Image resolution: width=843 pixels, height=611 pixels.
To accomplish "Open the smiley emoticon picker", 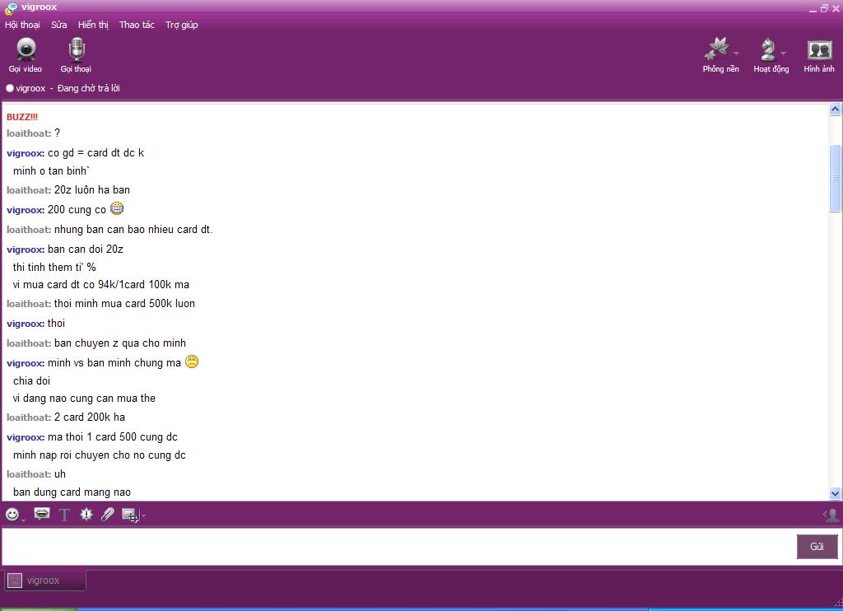I will 12,515.
